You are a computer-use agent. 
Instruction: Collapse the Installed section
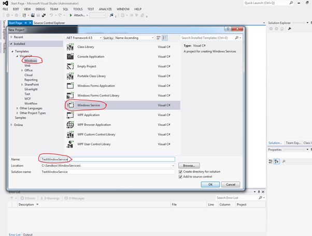pos(11,43)
